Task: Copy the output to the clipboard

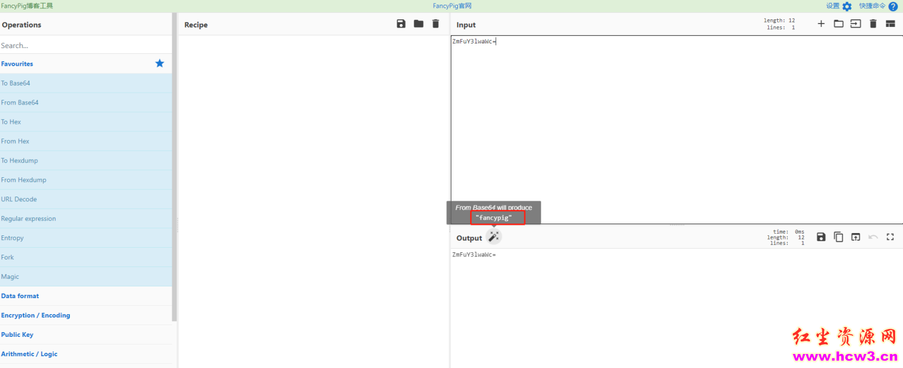Action: (838, 237)
